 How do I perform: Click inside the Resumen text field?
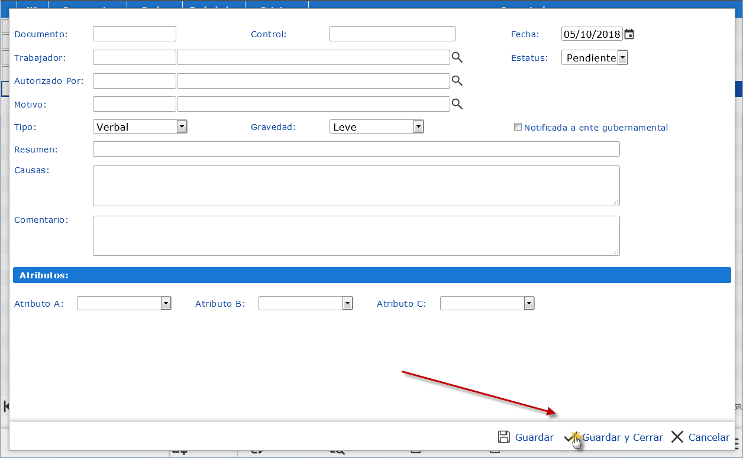pos(356,149)
